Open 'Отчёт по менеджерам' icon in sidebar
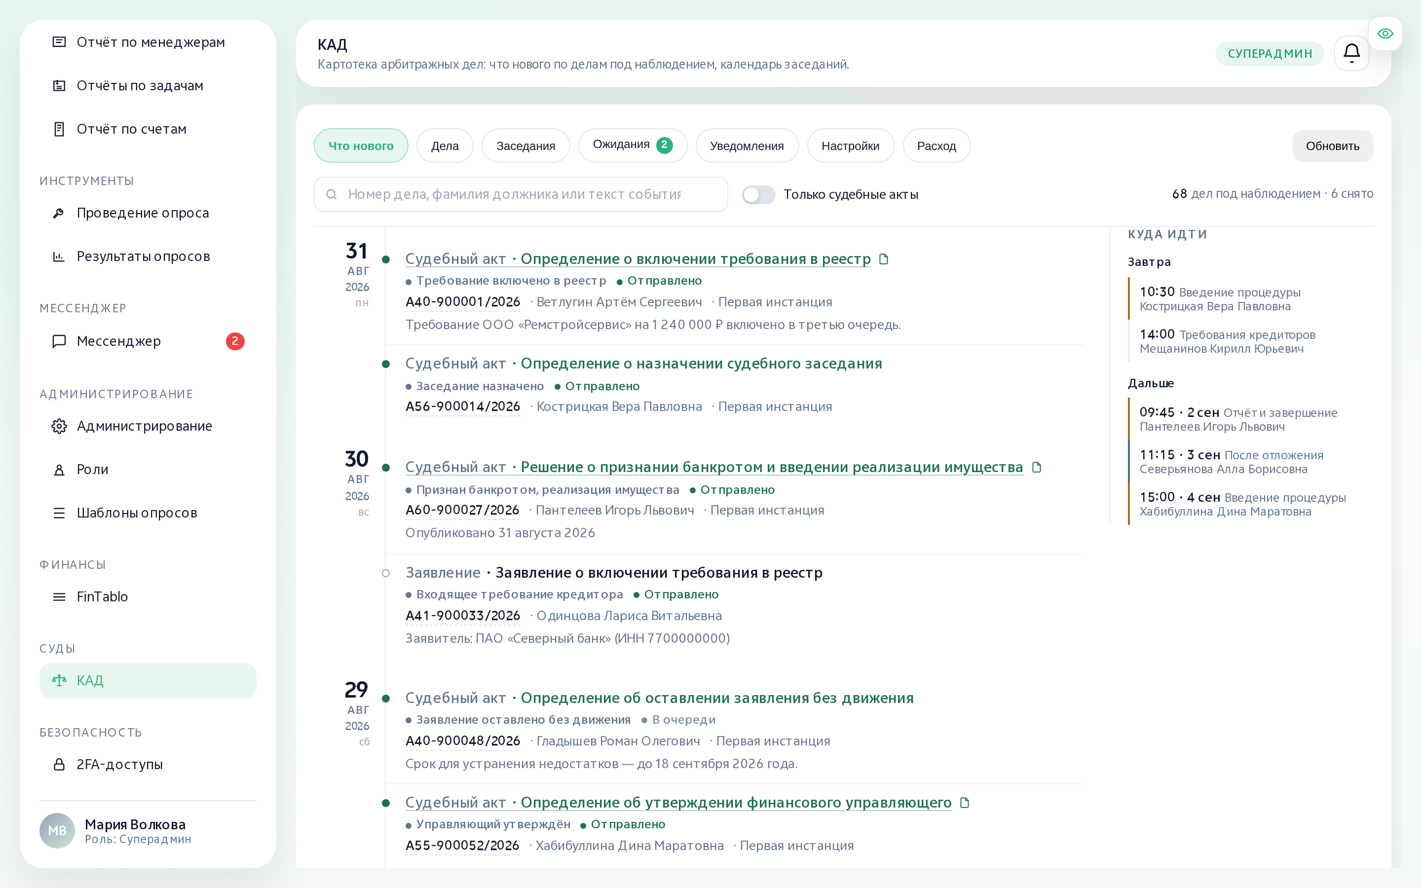The width and height of the screenshot is (1421, 888). pyautogui.click(x=59, y=42)
